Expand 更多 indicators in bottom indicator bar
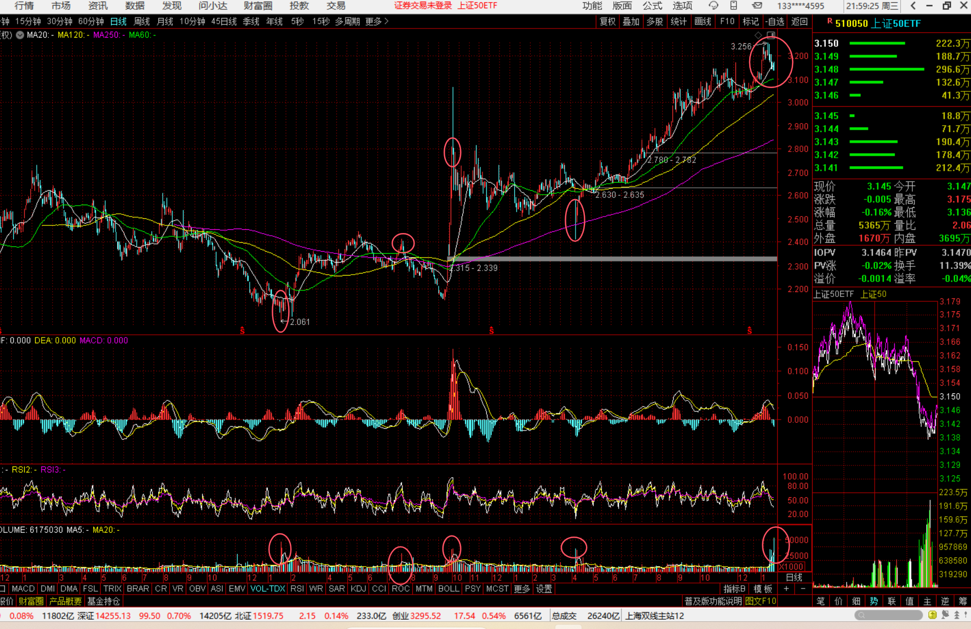The width and height of the screenshot is (971, 629). [521, 589]
